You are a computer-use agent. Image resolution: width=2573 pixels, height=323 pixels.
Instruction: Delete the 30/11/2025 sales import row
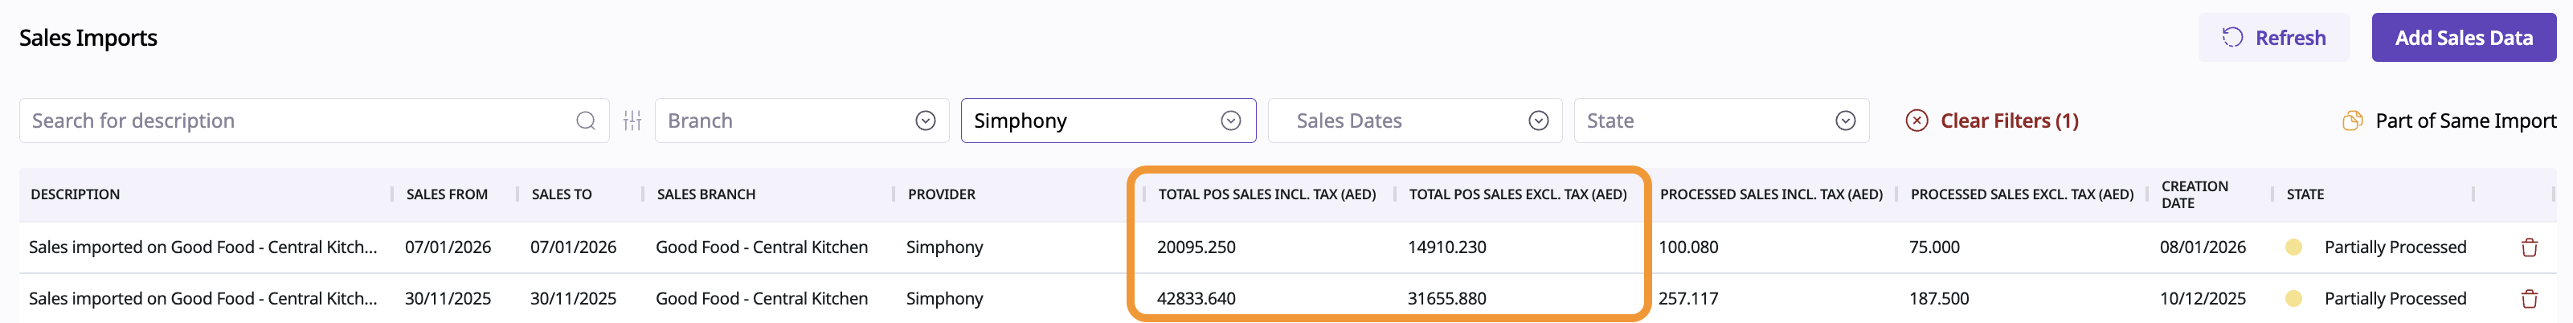click(2528, 298)
